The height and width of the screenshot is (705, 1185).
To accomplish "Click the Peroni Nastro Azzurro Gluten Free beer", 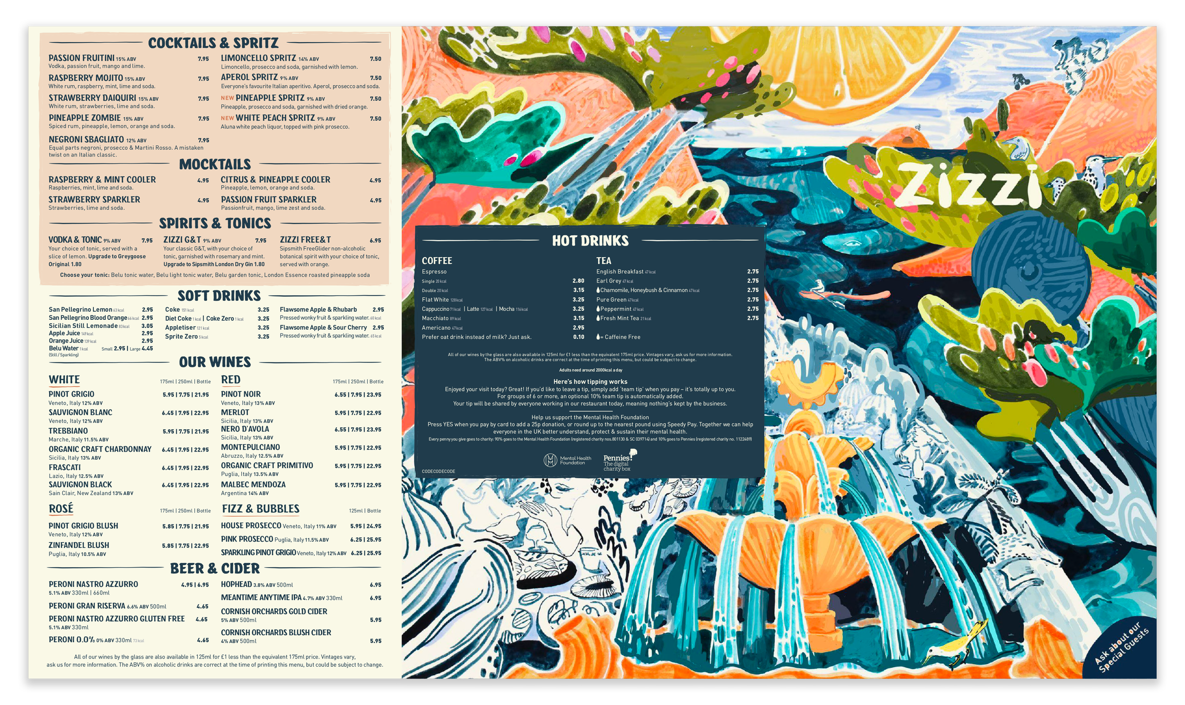I will (x=117, y=619).
